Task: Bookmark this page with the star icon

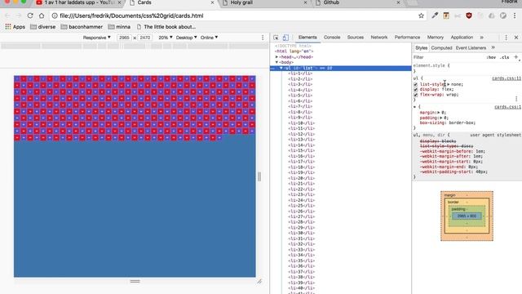Action: [x=421, y=16]
